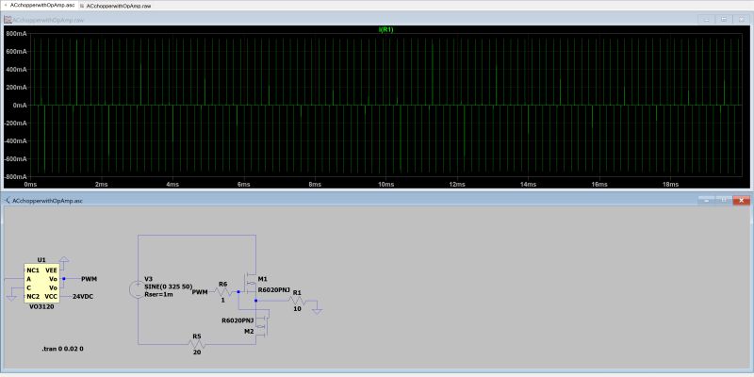Screen dimensions: 754x377
Task: Click the source junction dot near R1 wire
Action: point(255,300)
